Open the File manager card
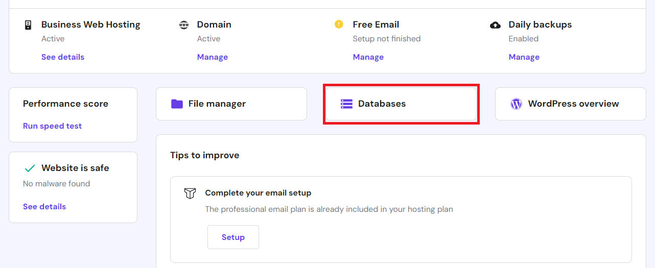Viewport: 655px width, 268px height. 231,104
